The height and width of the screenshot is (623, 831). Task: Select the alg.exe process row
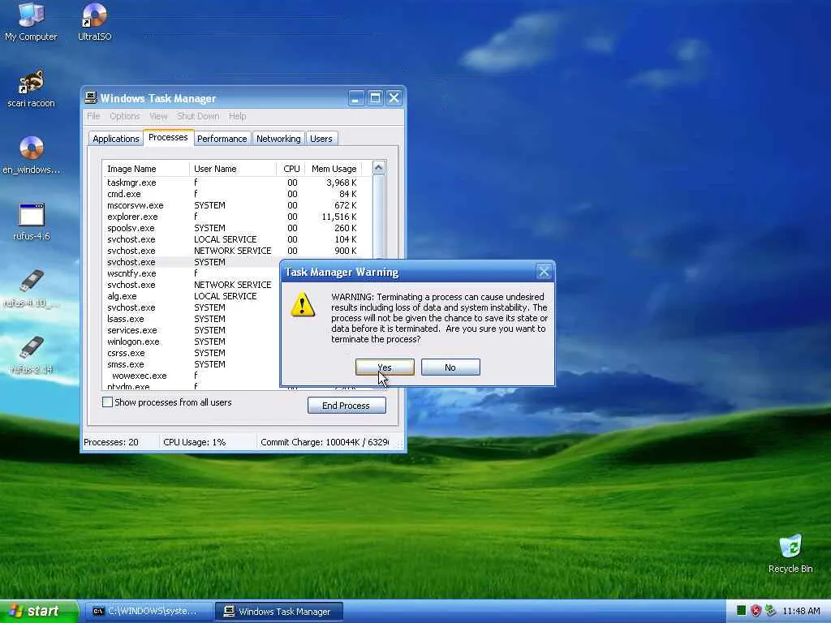192,296
